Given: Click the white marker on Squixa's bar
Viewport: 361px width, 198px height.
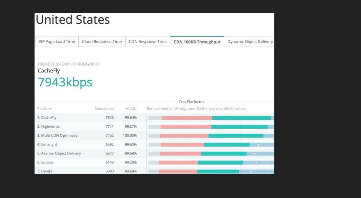Looking at the screenshot, I should coord(256,162).
